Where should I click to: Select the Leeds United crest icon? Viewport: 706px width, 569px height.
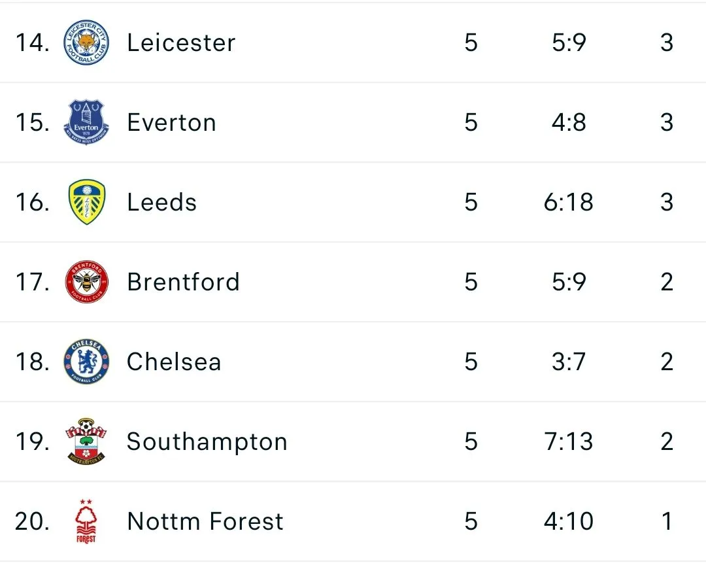point(86,203)
